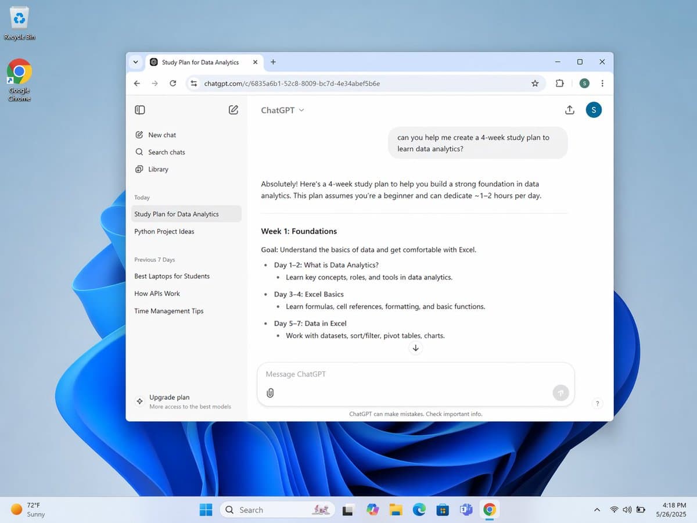This screenshot has width=697, height=523.
Task: Select Study Plan for Data Analytics chat
Action: coord(186,214)
